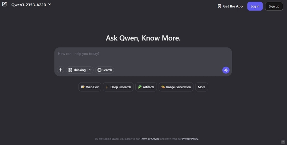287x145 pixels.
Task: Click the plus attachment button
Action: [61, 70]
